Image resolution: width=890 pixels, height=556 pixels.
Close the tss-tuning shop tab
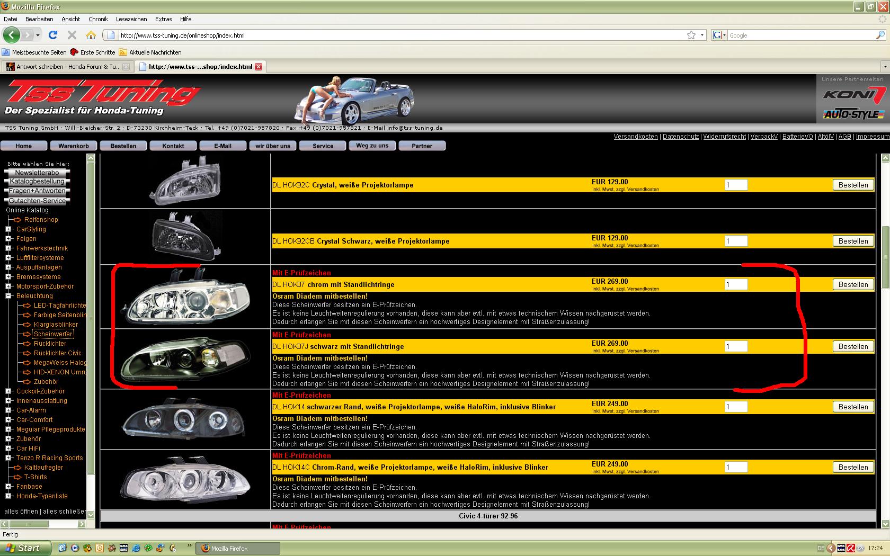click(x=259, y=67)
